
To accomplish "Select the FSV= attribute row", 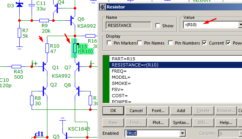I will pos(176,89).
